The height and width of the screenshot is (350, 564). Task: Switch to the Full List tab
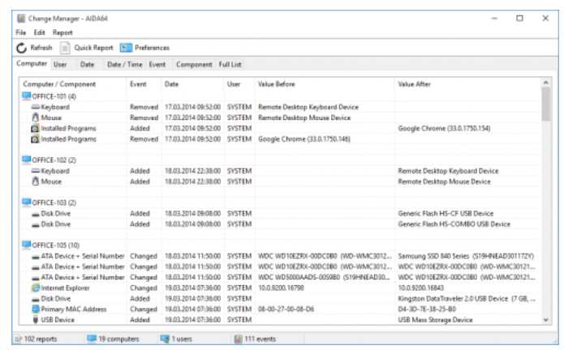point(230,65)
